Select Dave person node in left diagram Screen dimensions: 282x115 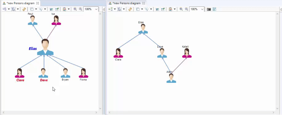point(43,73)
